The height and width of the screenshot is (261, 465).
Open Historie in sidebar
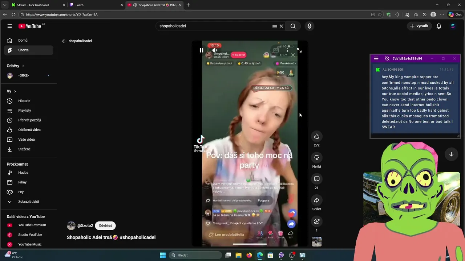[x=28, y=101]
